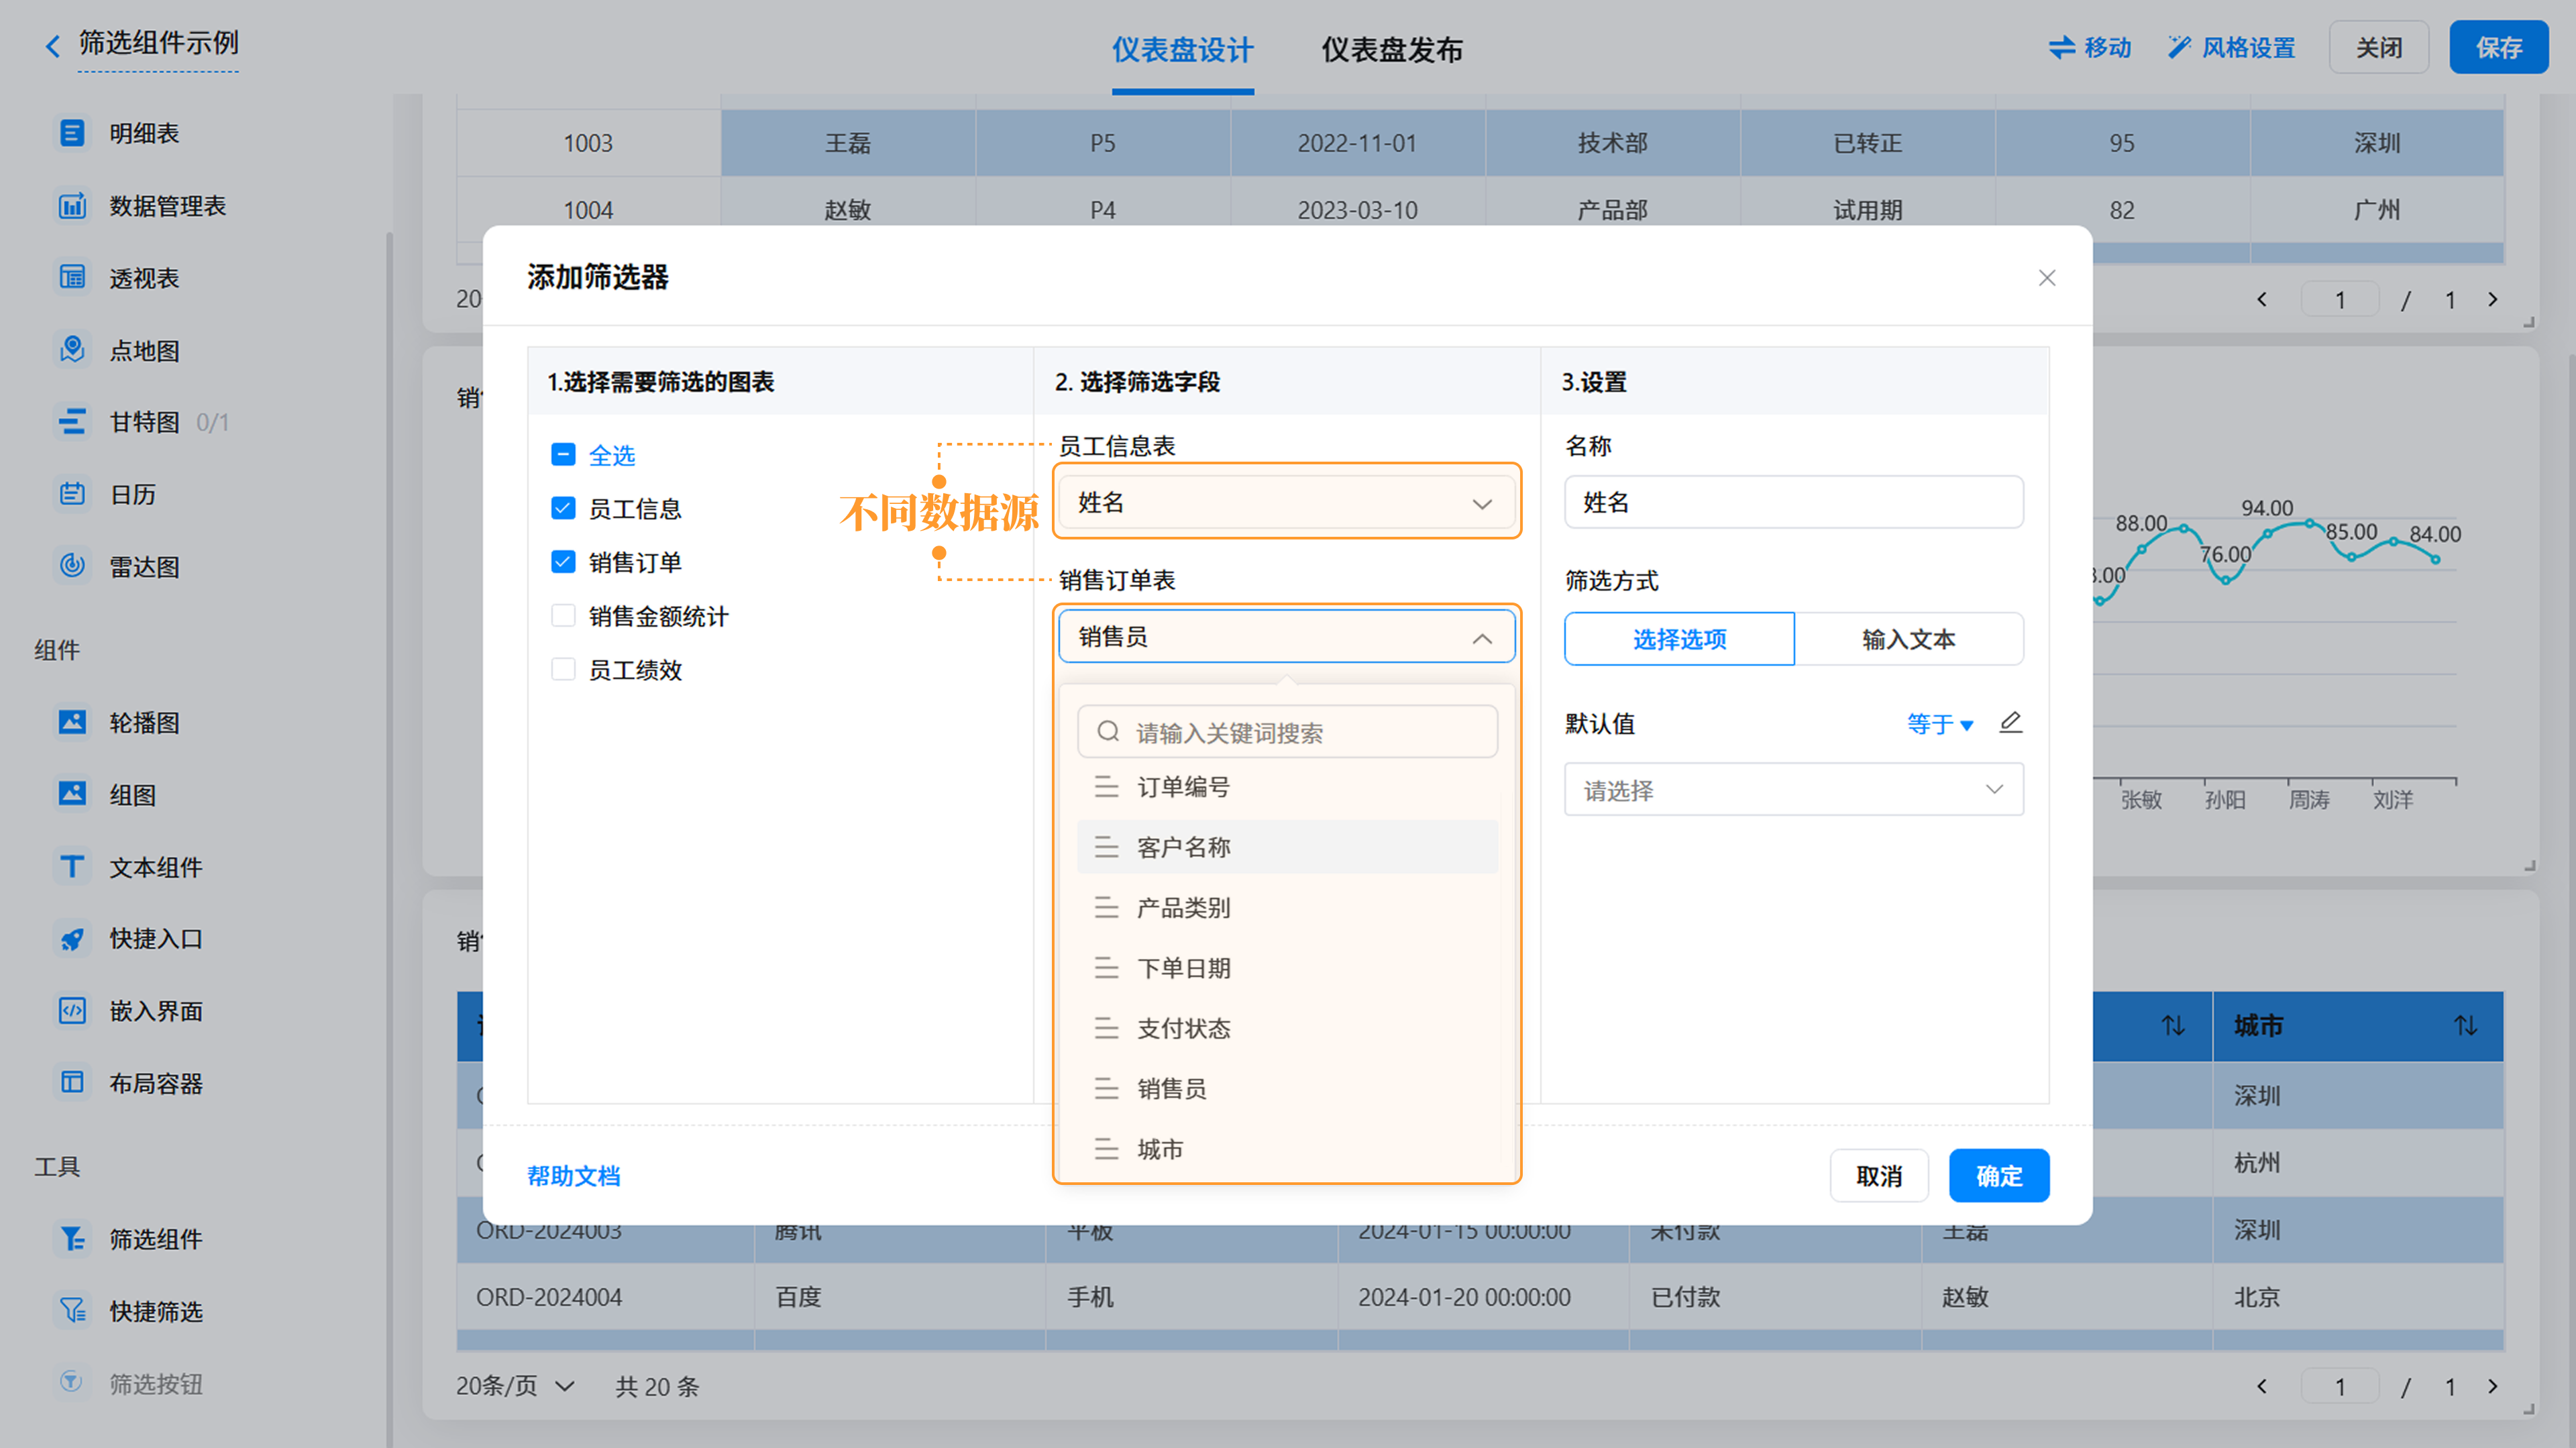This screenshot has width=2576, height=1448.
Task: Open the 请选择 default value dropdown
Action: (x=1793, y=789)
